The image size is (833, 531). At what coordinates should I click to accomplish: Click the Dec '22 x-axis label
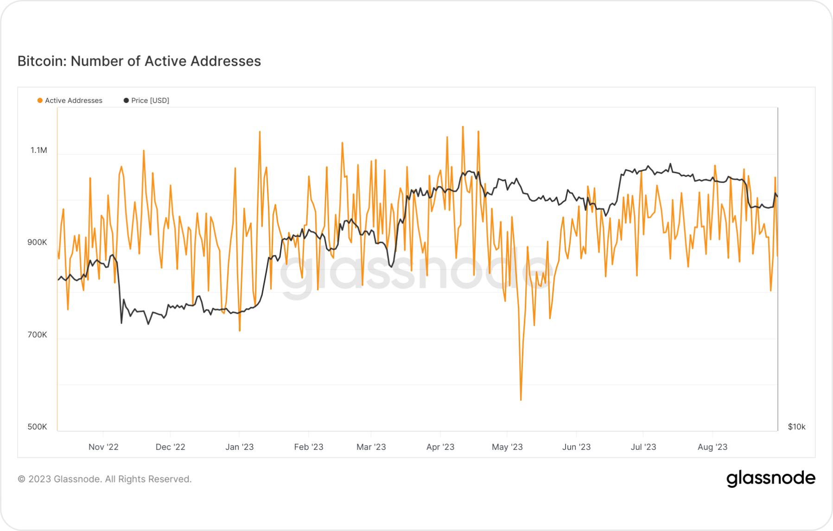(170, 447)
